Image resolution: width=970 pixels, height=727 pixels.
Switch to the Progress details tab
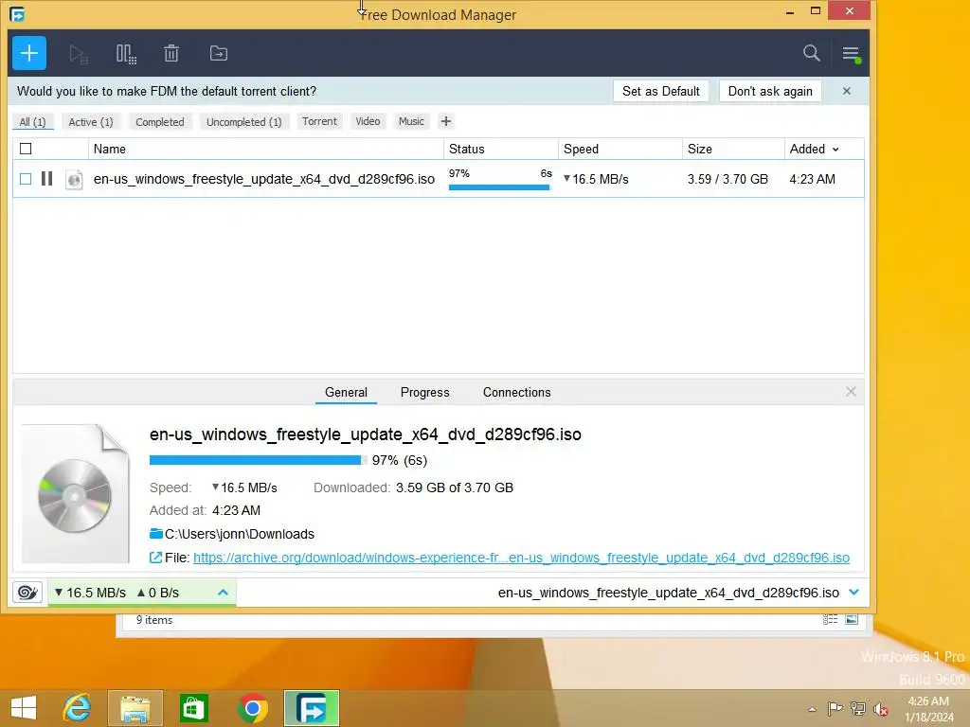(x=425, y=392)
